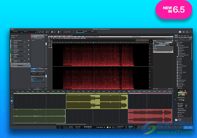The width and height of the screenshot is (197, 138).
Task: Select the layer row in Layers panel
Action: coord(163,52)
